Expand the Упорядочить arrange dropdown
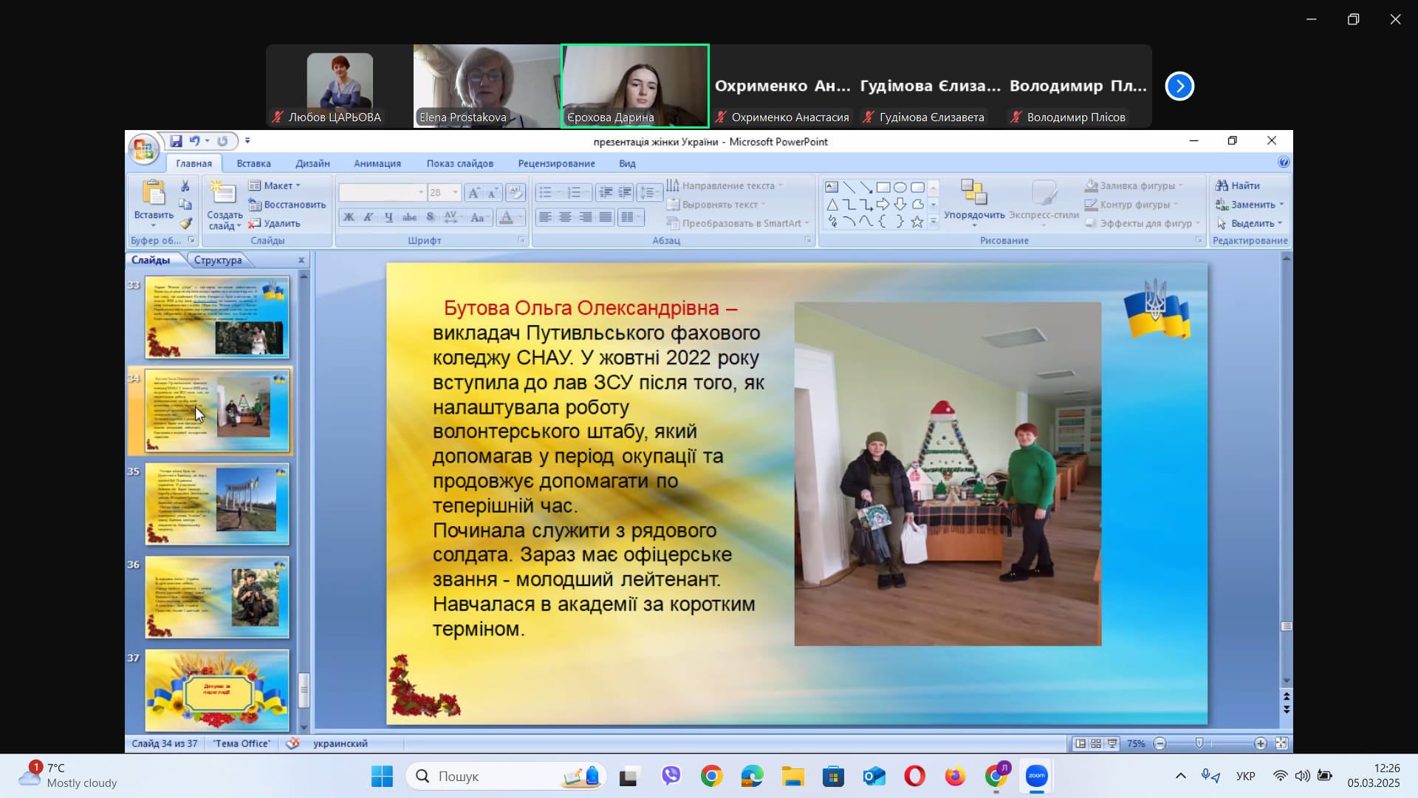The image size is (1418, 798). (x=973, y=216)
